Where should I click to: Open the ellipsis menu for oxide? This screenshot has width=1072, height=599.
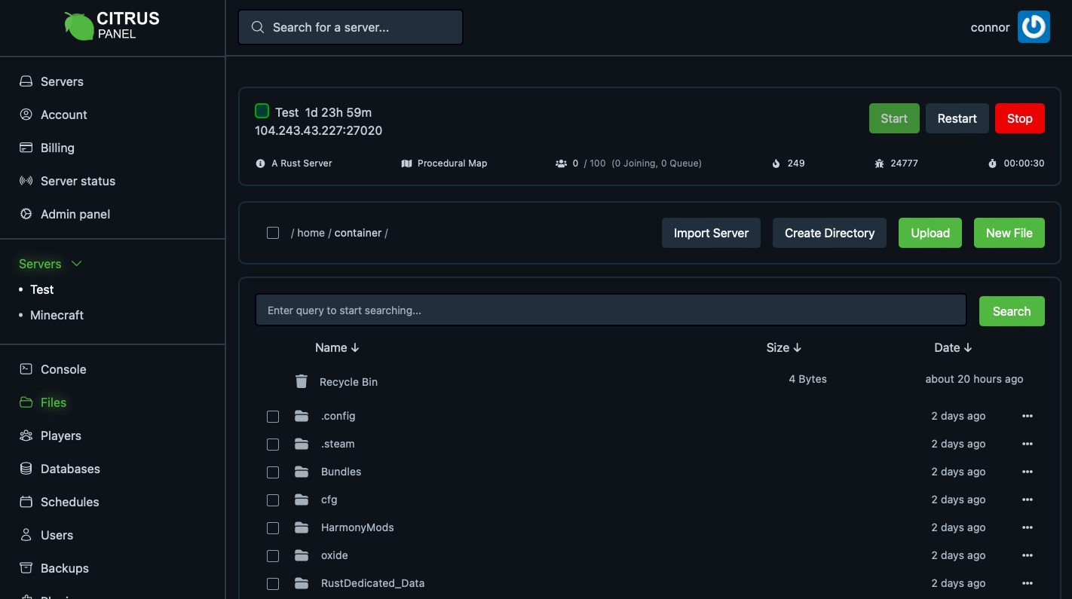pyautogui.click(x=1028, y=555)
